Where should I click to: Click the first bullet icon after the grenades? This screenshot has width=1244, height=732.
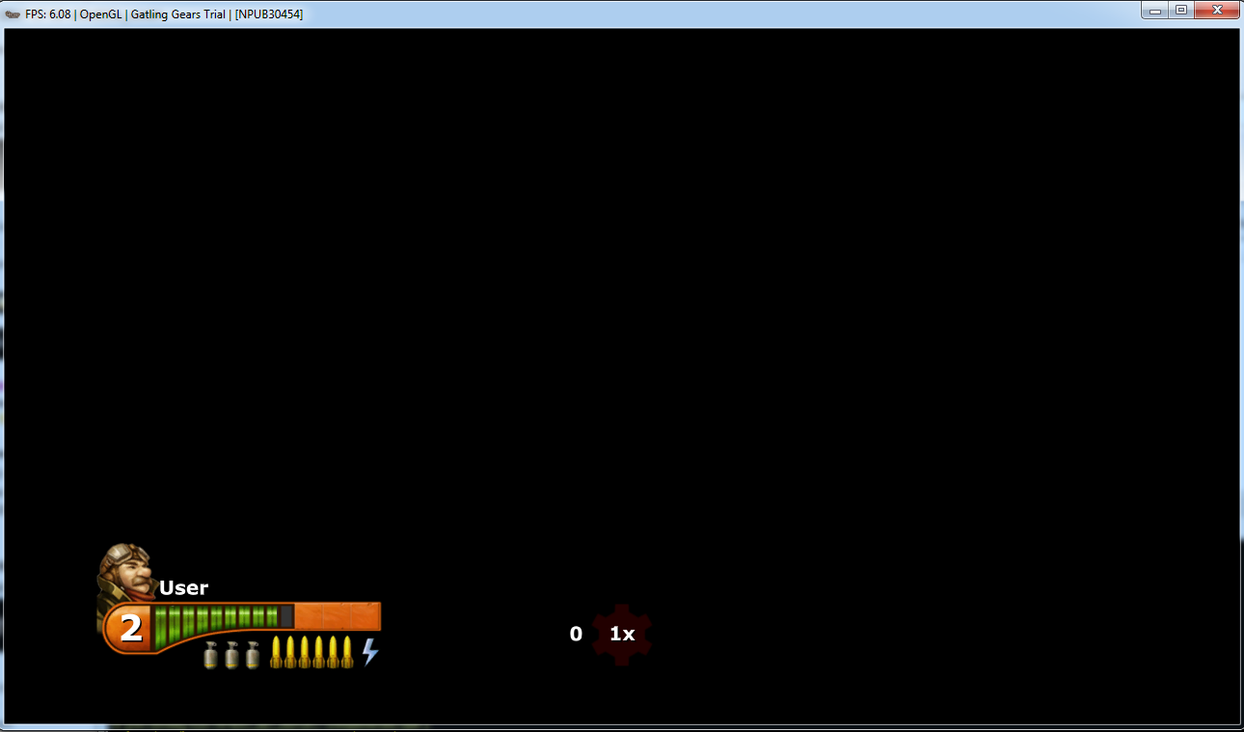tap(276, 652)
